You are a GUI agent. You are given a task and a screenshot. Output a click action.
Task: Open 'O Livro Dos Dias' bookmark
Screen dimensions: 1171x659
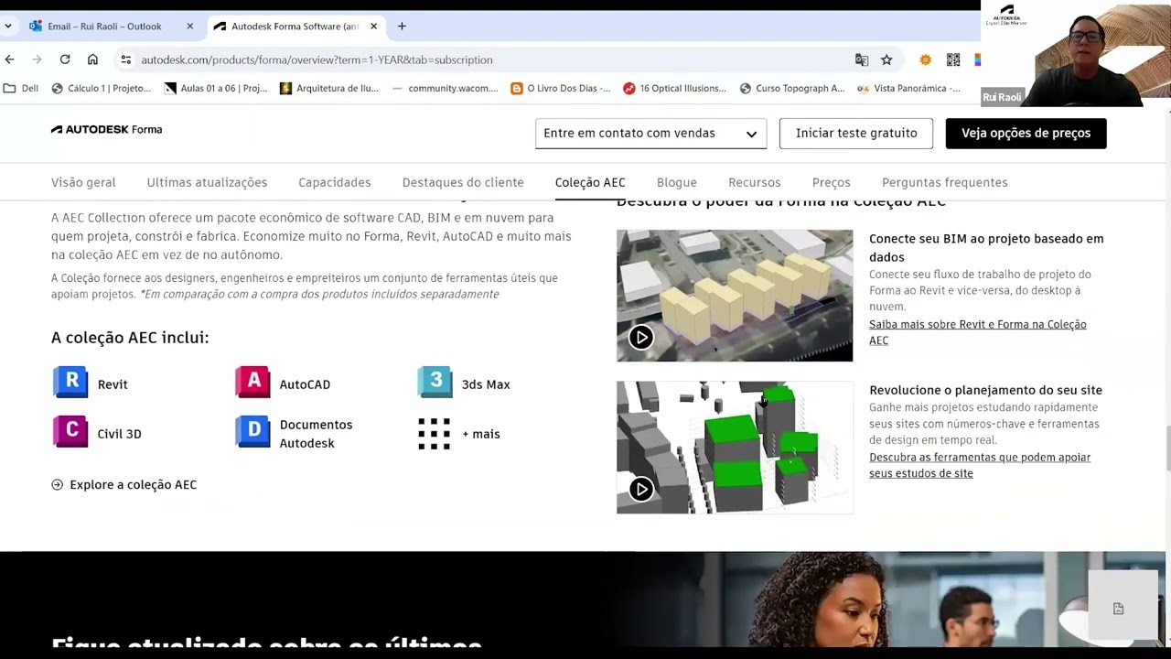[x=561, y=89]
